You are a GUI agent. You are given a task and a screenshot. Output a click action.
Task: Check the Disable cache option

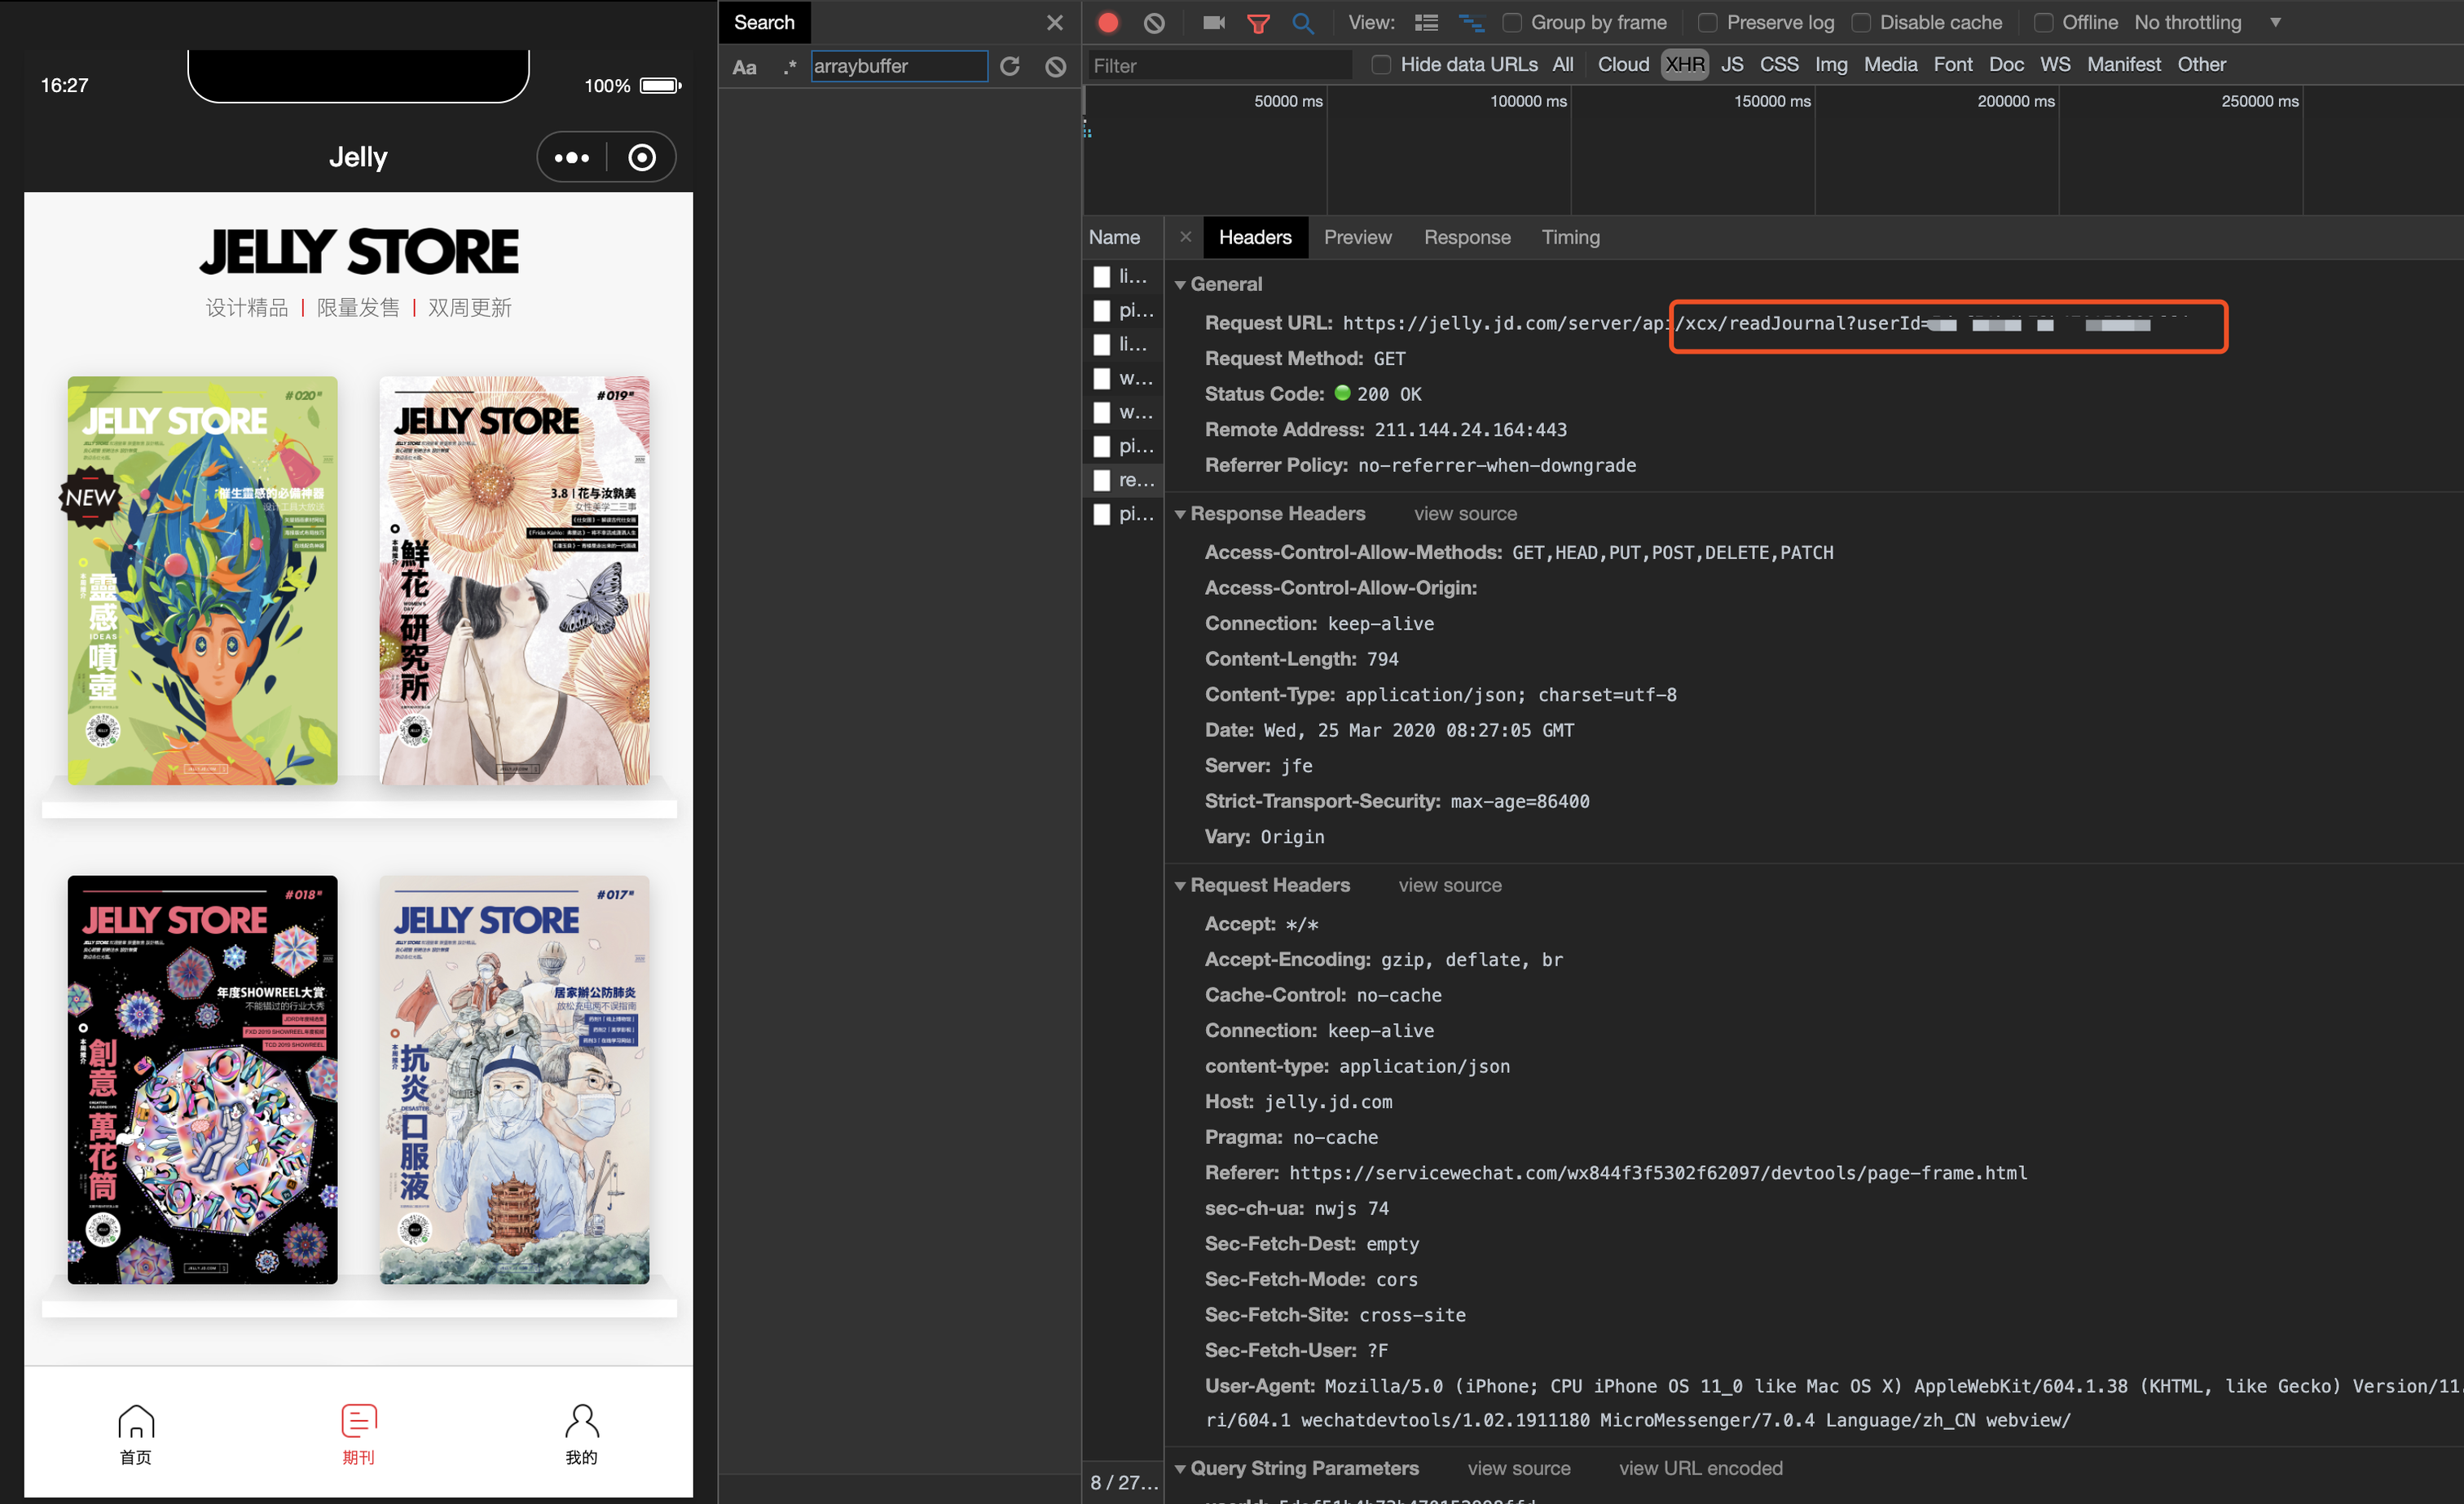[1861, 22]
